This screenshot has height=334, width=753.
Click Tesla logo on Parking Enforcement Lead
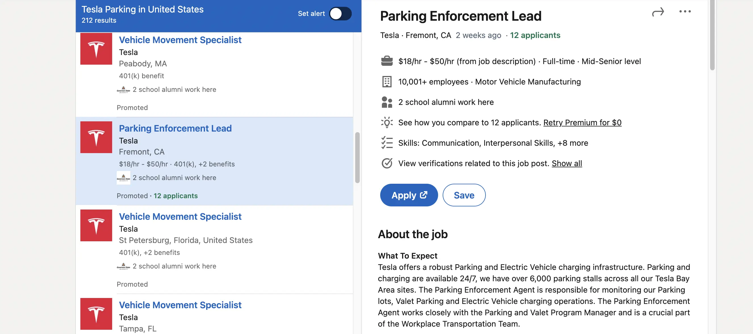96,137
